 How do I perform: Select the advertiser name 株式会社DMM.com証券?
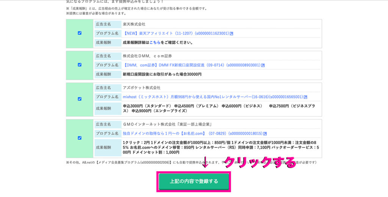(x=147, y=56)
